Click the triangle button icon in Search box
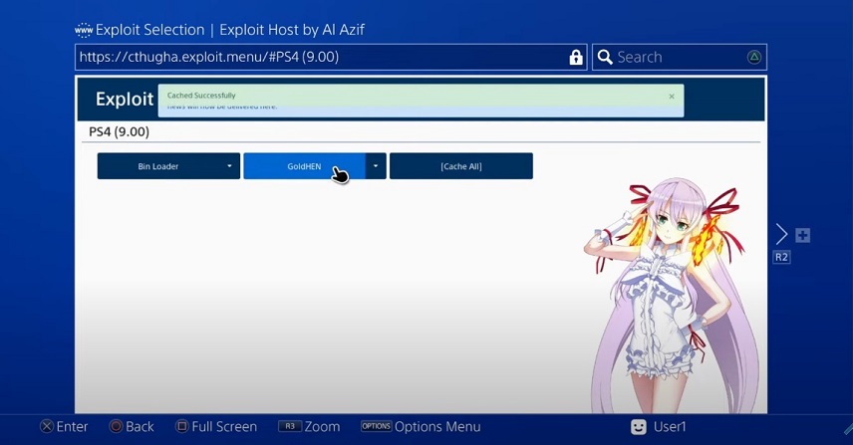 [754, 57]
